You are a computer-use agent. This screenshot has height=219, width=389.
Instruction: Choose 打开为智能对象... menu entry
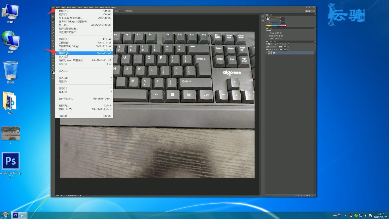pos(84,29)
